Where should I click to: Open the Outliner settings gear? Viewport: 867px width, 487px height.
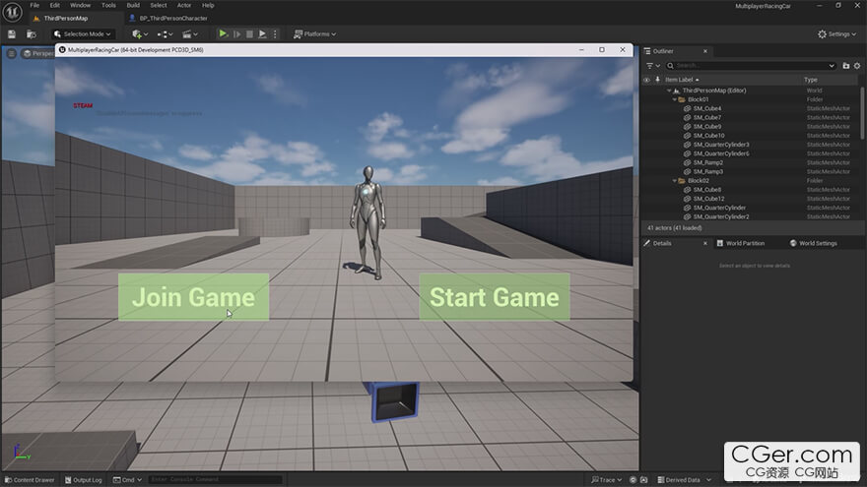[x=857, y=66]
